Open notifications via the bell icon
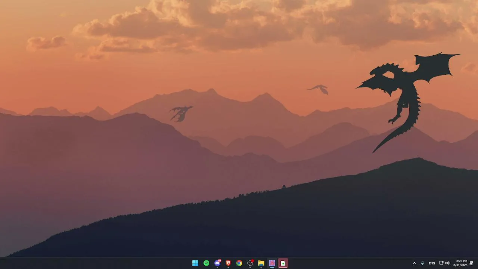This screenshot has width=478, height=269. (x=471, y=263)
